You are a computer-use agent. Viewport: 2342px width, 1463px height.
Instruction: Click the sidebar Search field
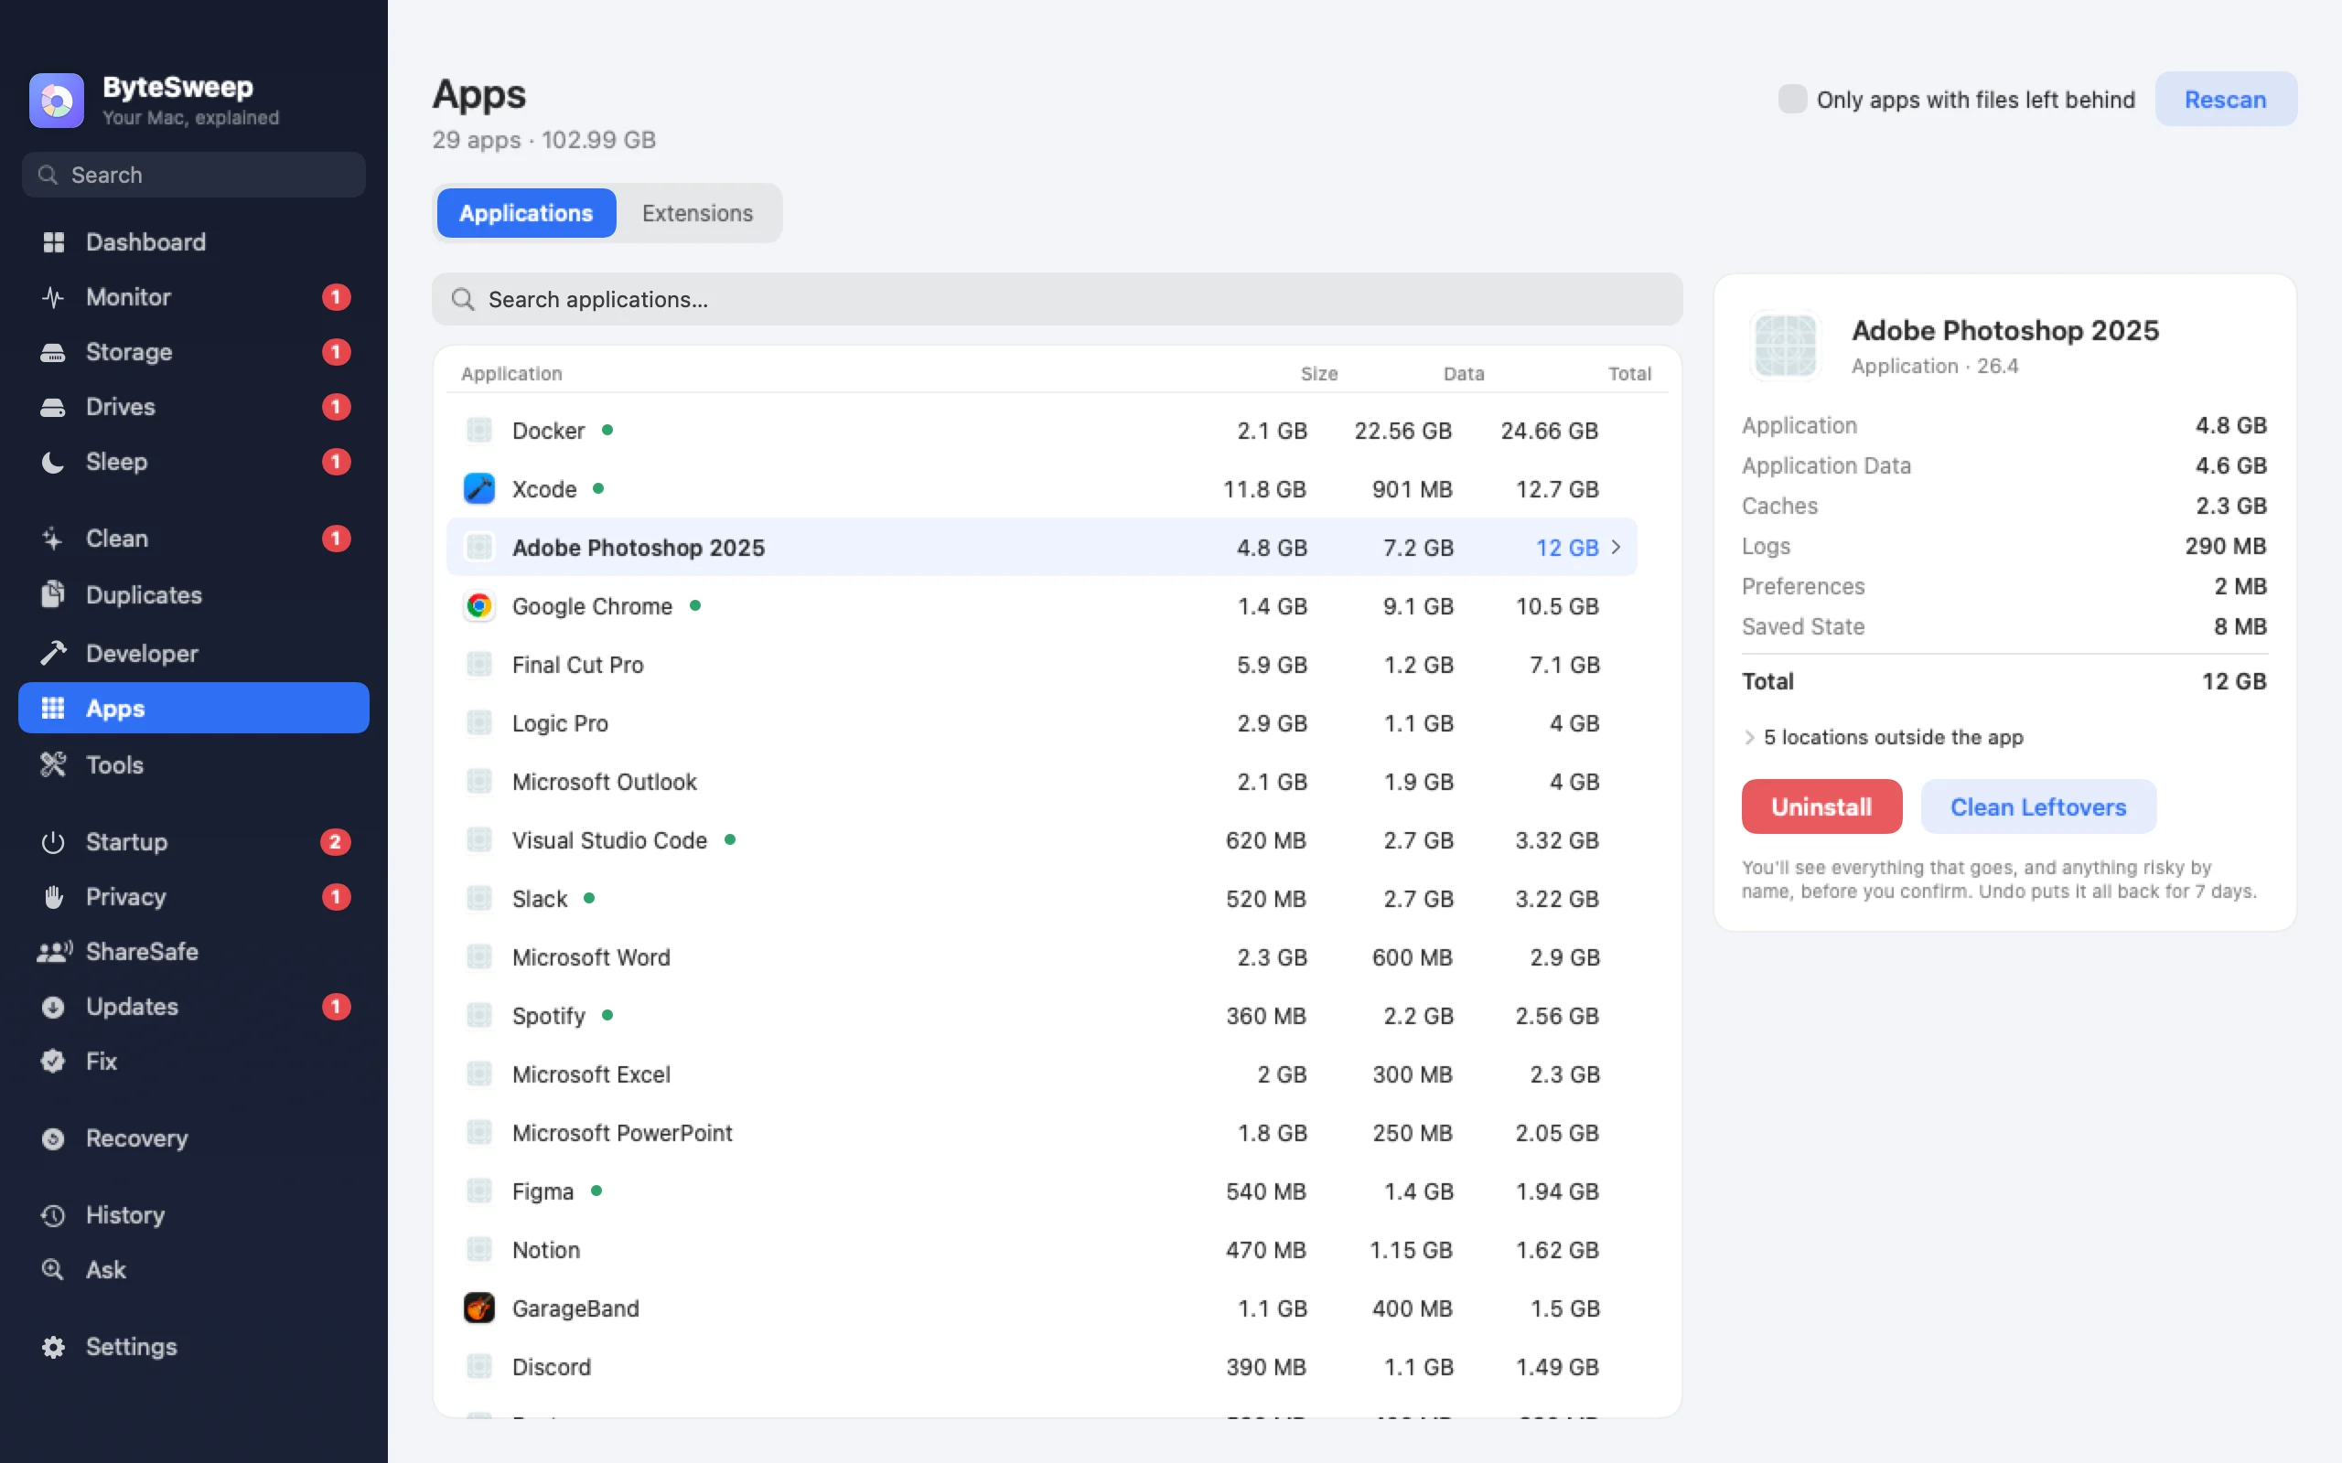click(194, 176)
